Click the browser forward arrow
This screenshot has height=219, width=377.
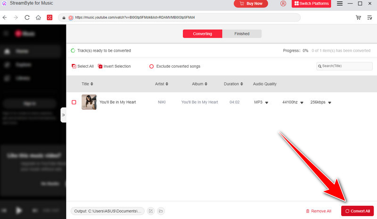pos(16,17)
